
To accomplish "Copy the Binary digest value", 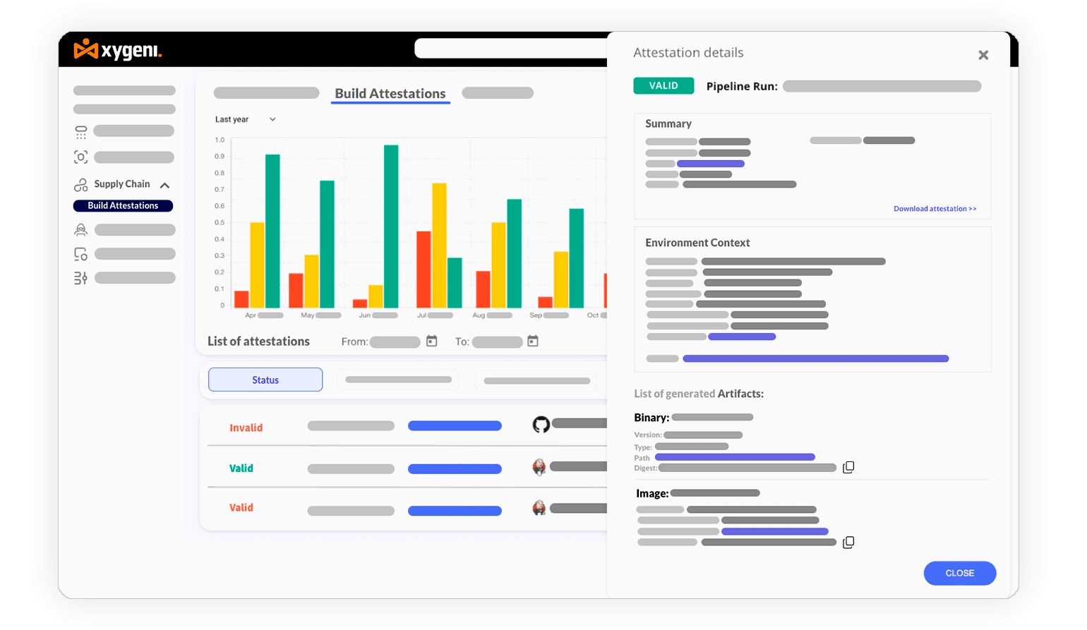I will (848, 467).
